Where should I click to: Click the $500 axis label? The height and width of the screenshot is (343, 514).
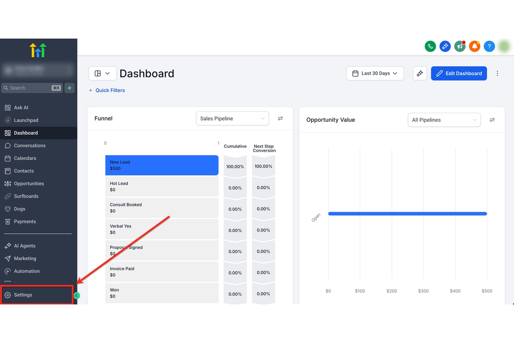point(487,291)
